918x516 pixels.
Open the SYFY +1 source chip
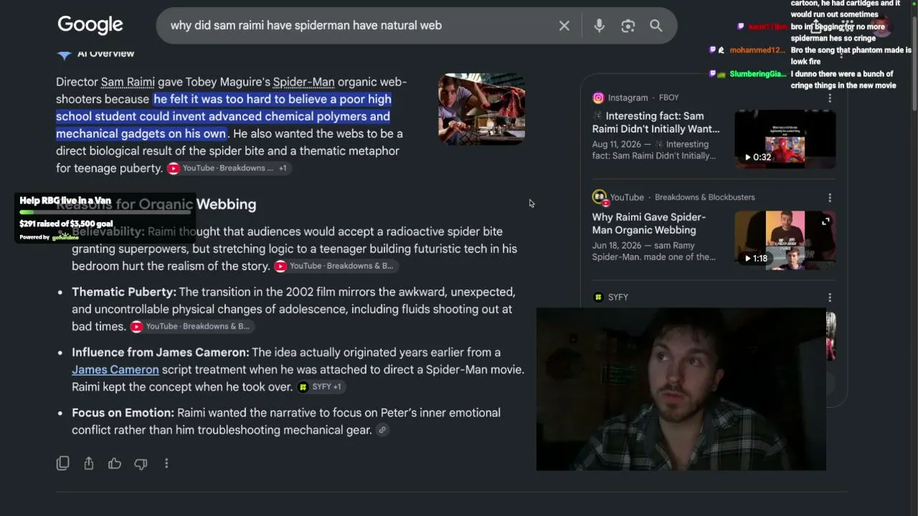(320, 387)
